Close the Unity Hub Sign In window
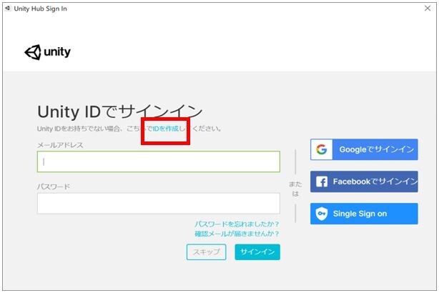Screen dimensions: 439x293 428,9
